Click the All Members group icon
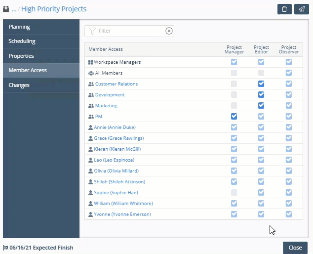Screen dimensions: 313x254 point(90,73)
